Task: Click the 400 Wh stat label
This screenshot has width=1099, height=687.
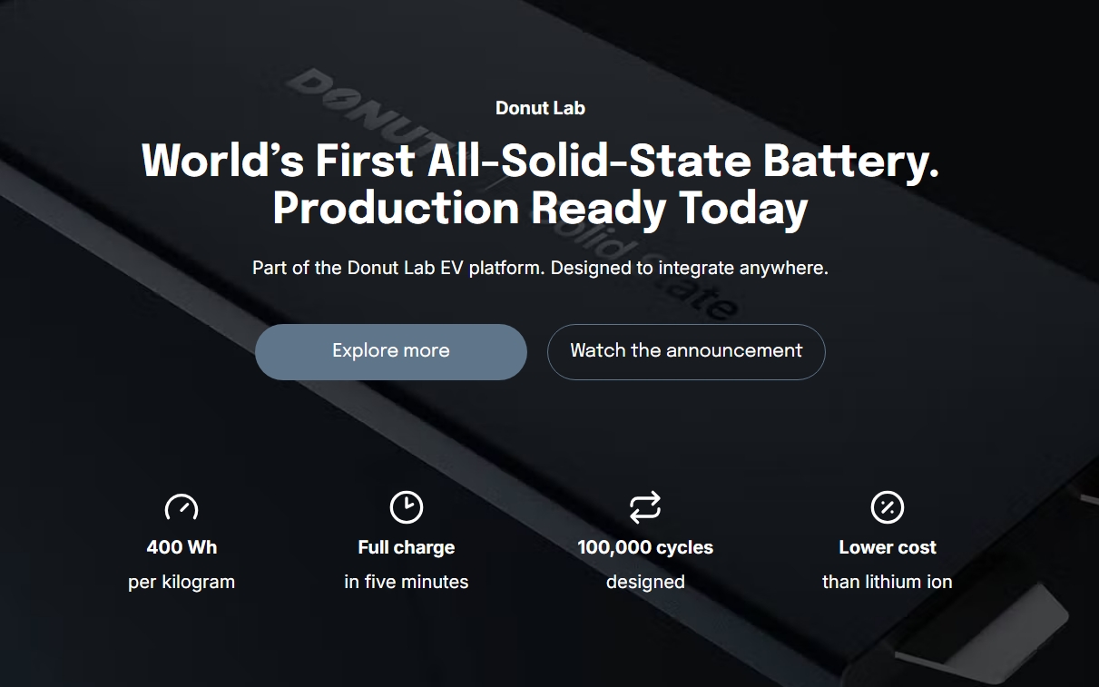Action: coord(182,547)
